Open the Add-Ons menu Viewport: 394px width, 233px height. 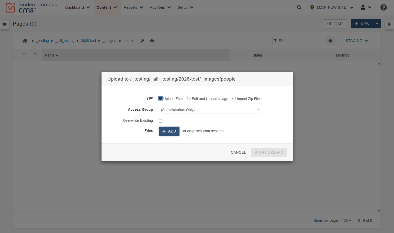pos(160,7)
